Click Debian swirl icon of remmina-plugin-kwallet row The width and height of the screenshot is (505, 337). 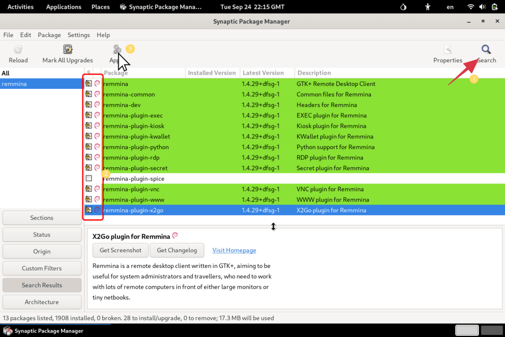point(97,136)
